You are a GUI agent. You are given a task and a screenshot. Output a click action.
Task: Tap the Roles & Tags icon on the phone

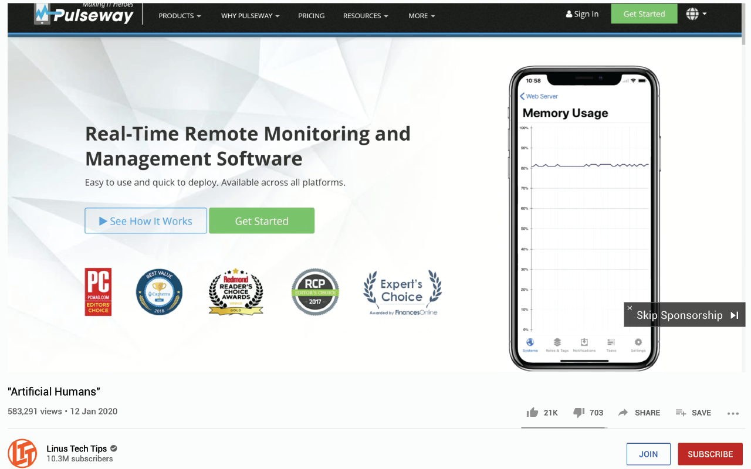557,345
